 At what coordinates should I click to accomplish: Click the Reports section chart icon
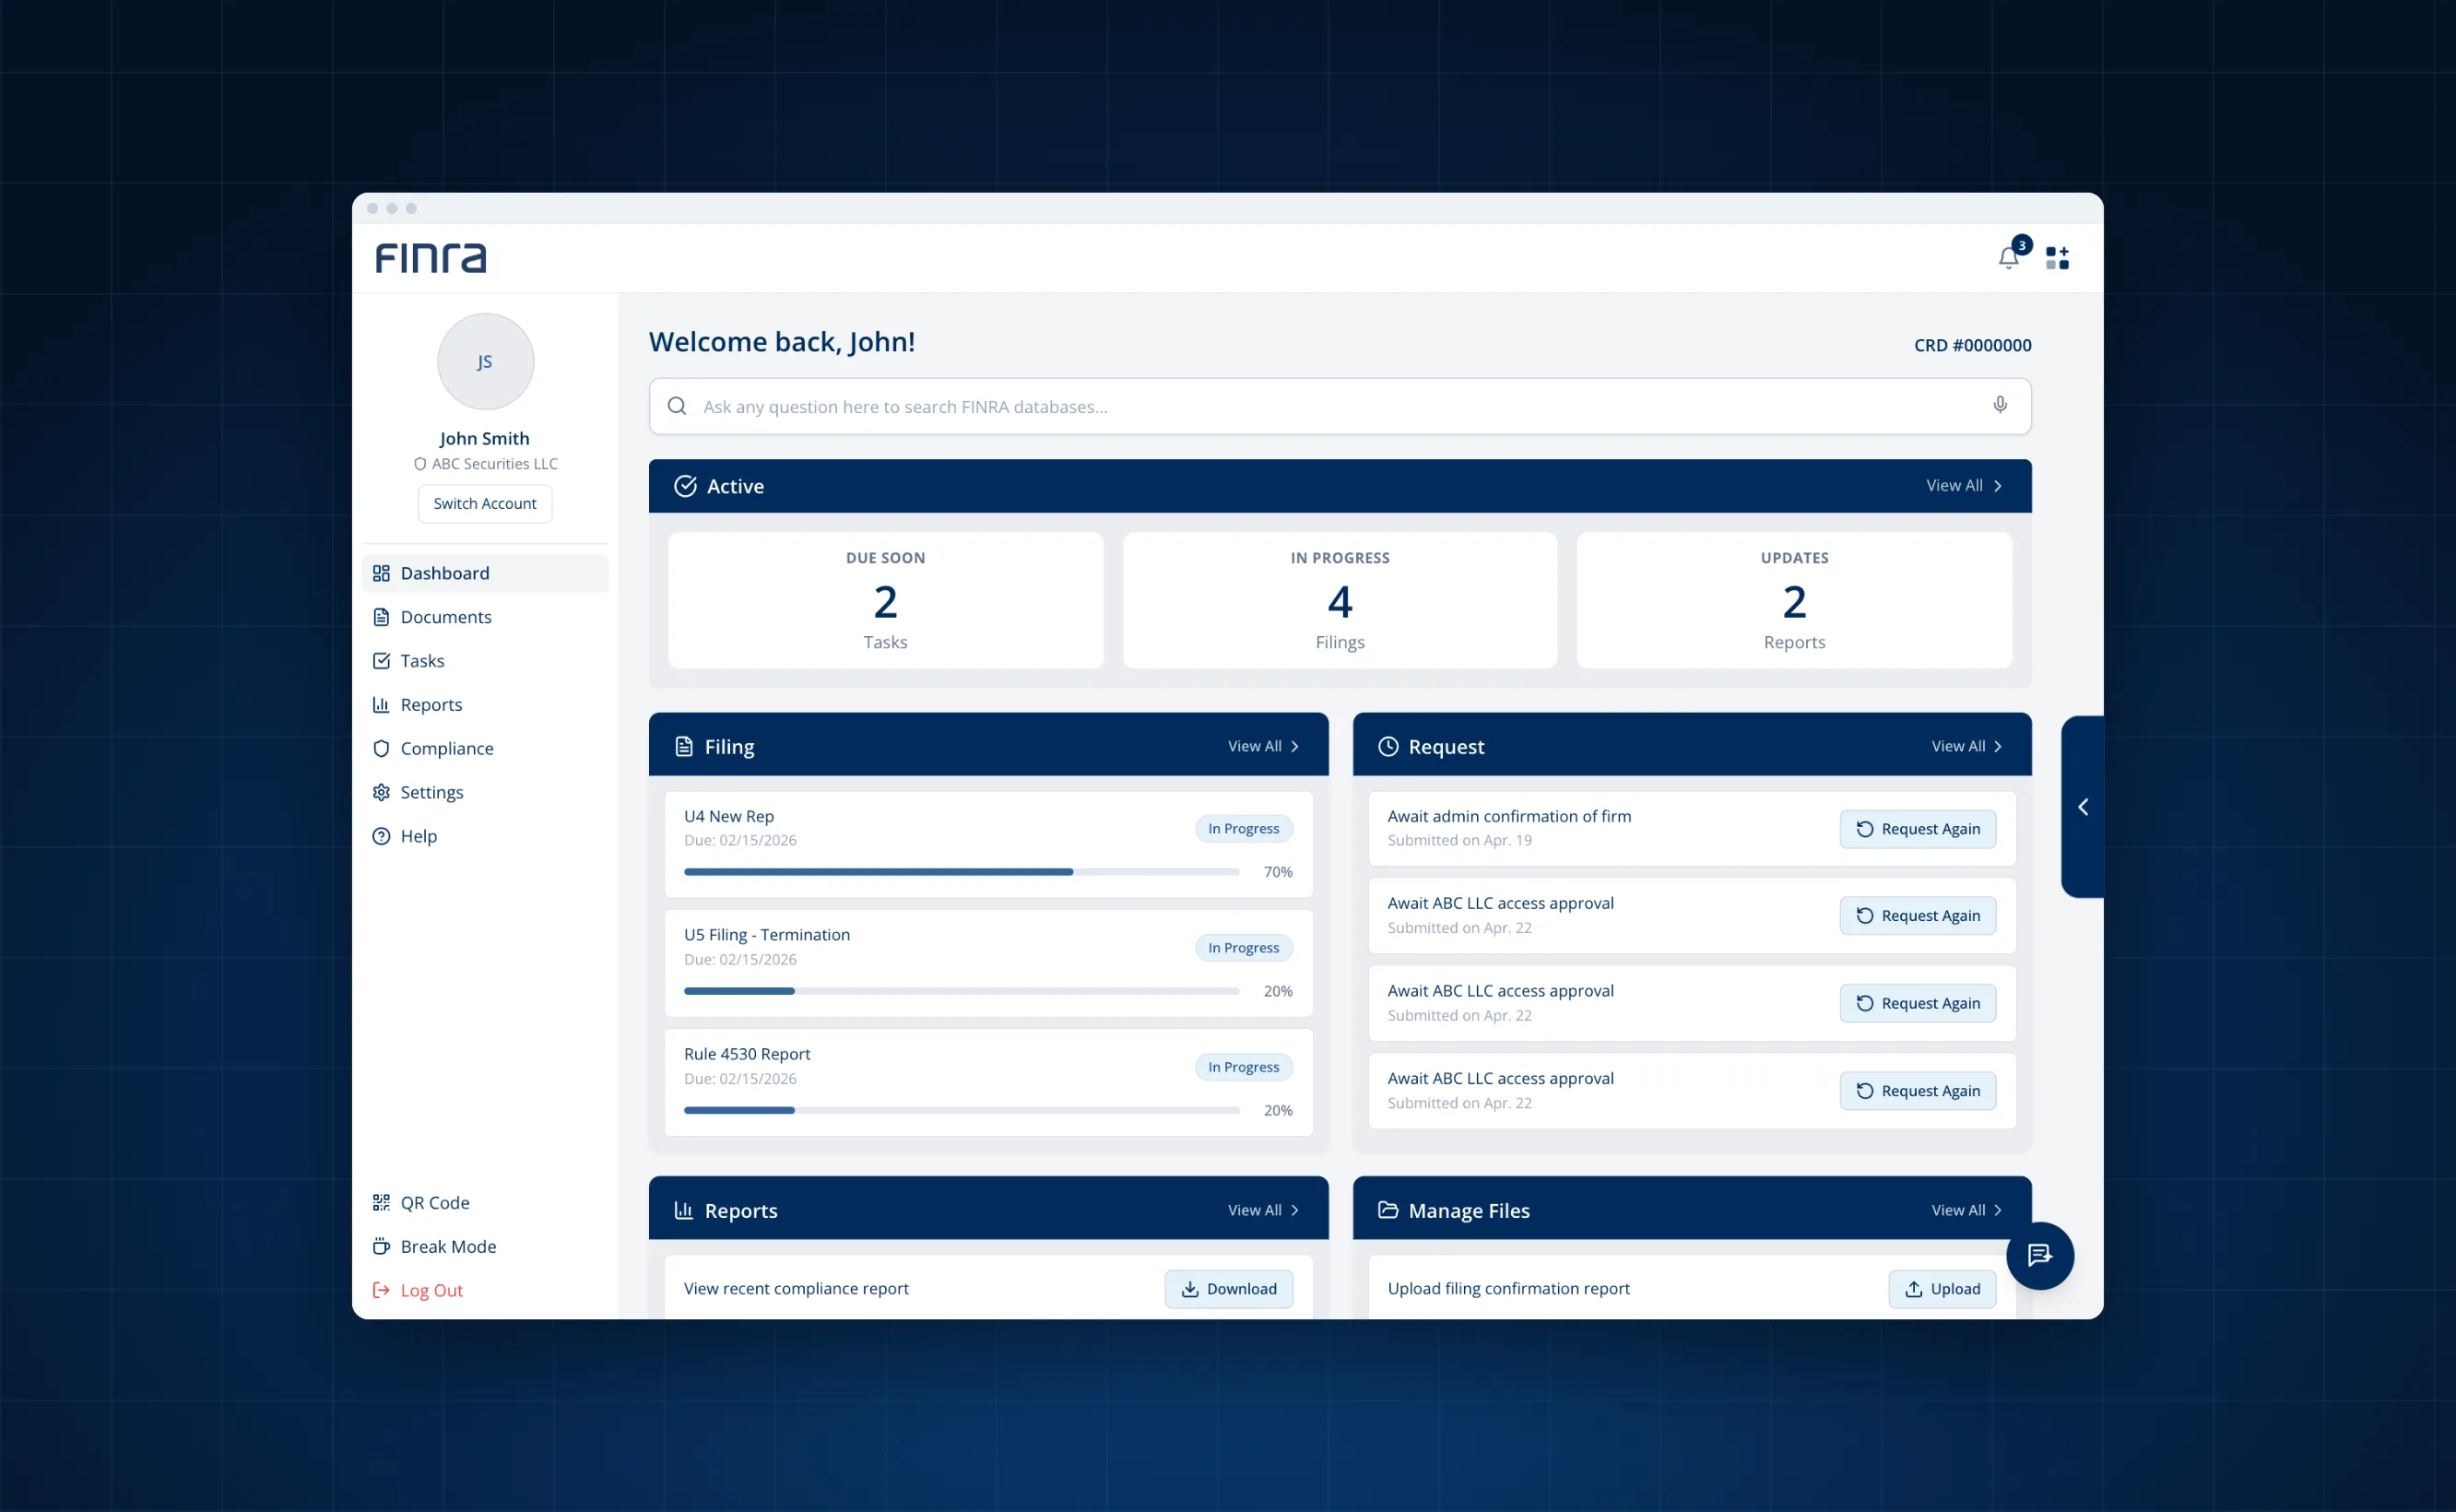(684, 1210)
